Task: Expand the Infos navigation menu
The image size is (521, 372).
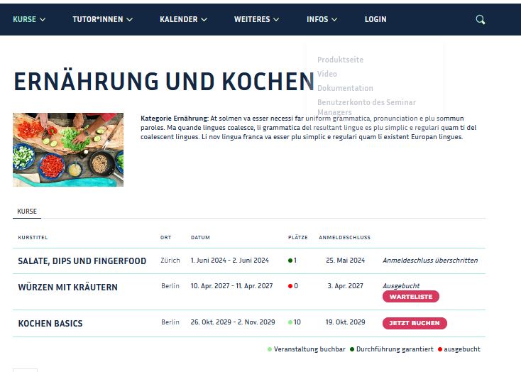Action: (x=322, y=20)
